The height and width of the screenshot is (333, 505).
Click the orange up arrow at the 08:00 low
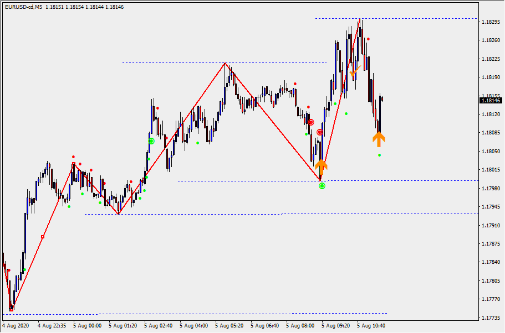[x=321, y=166]
